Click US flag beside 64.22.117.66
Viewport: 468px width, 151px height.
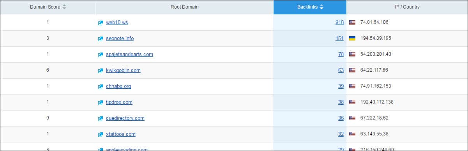tap(352, 70)
